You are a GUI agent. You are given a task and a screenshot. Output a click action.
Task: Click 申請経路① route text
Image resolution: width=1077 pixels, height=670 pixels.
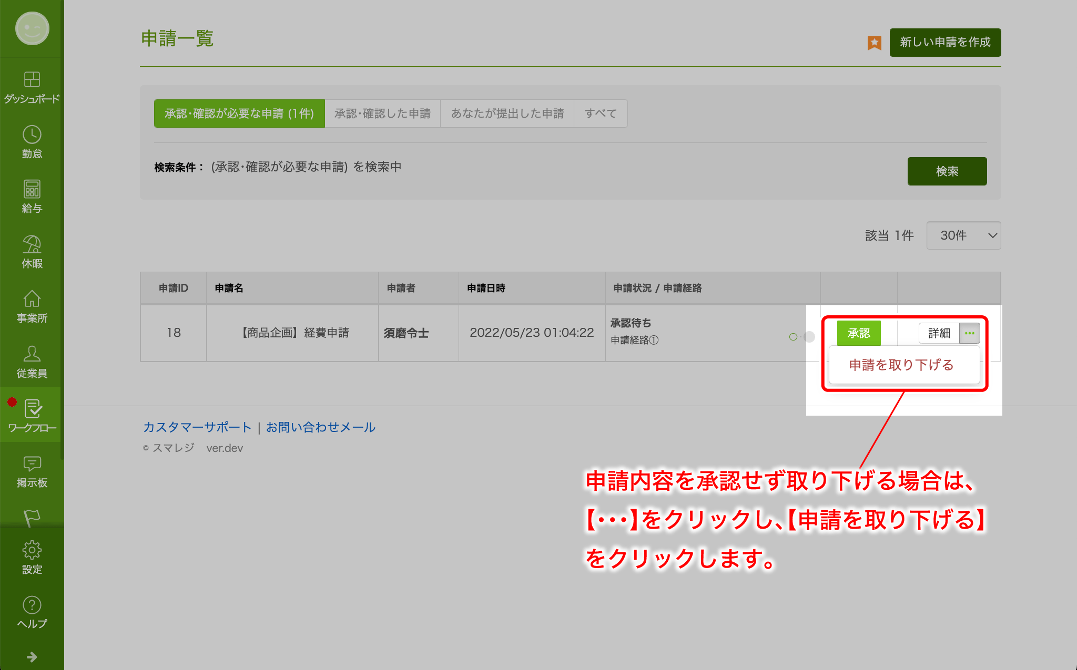[634, 340]
